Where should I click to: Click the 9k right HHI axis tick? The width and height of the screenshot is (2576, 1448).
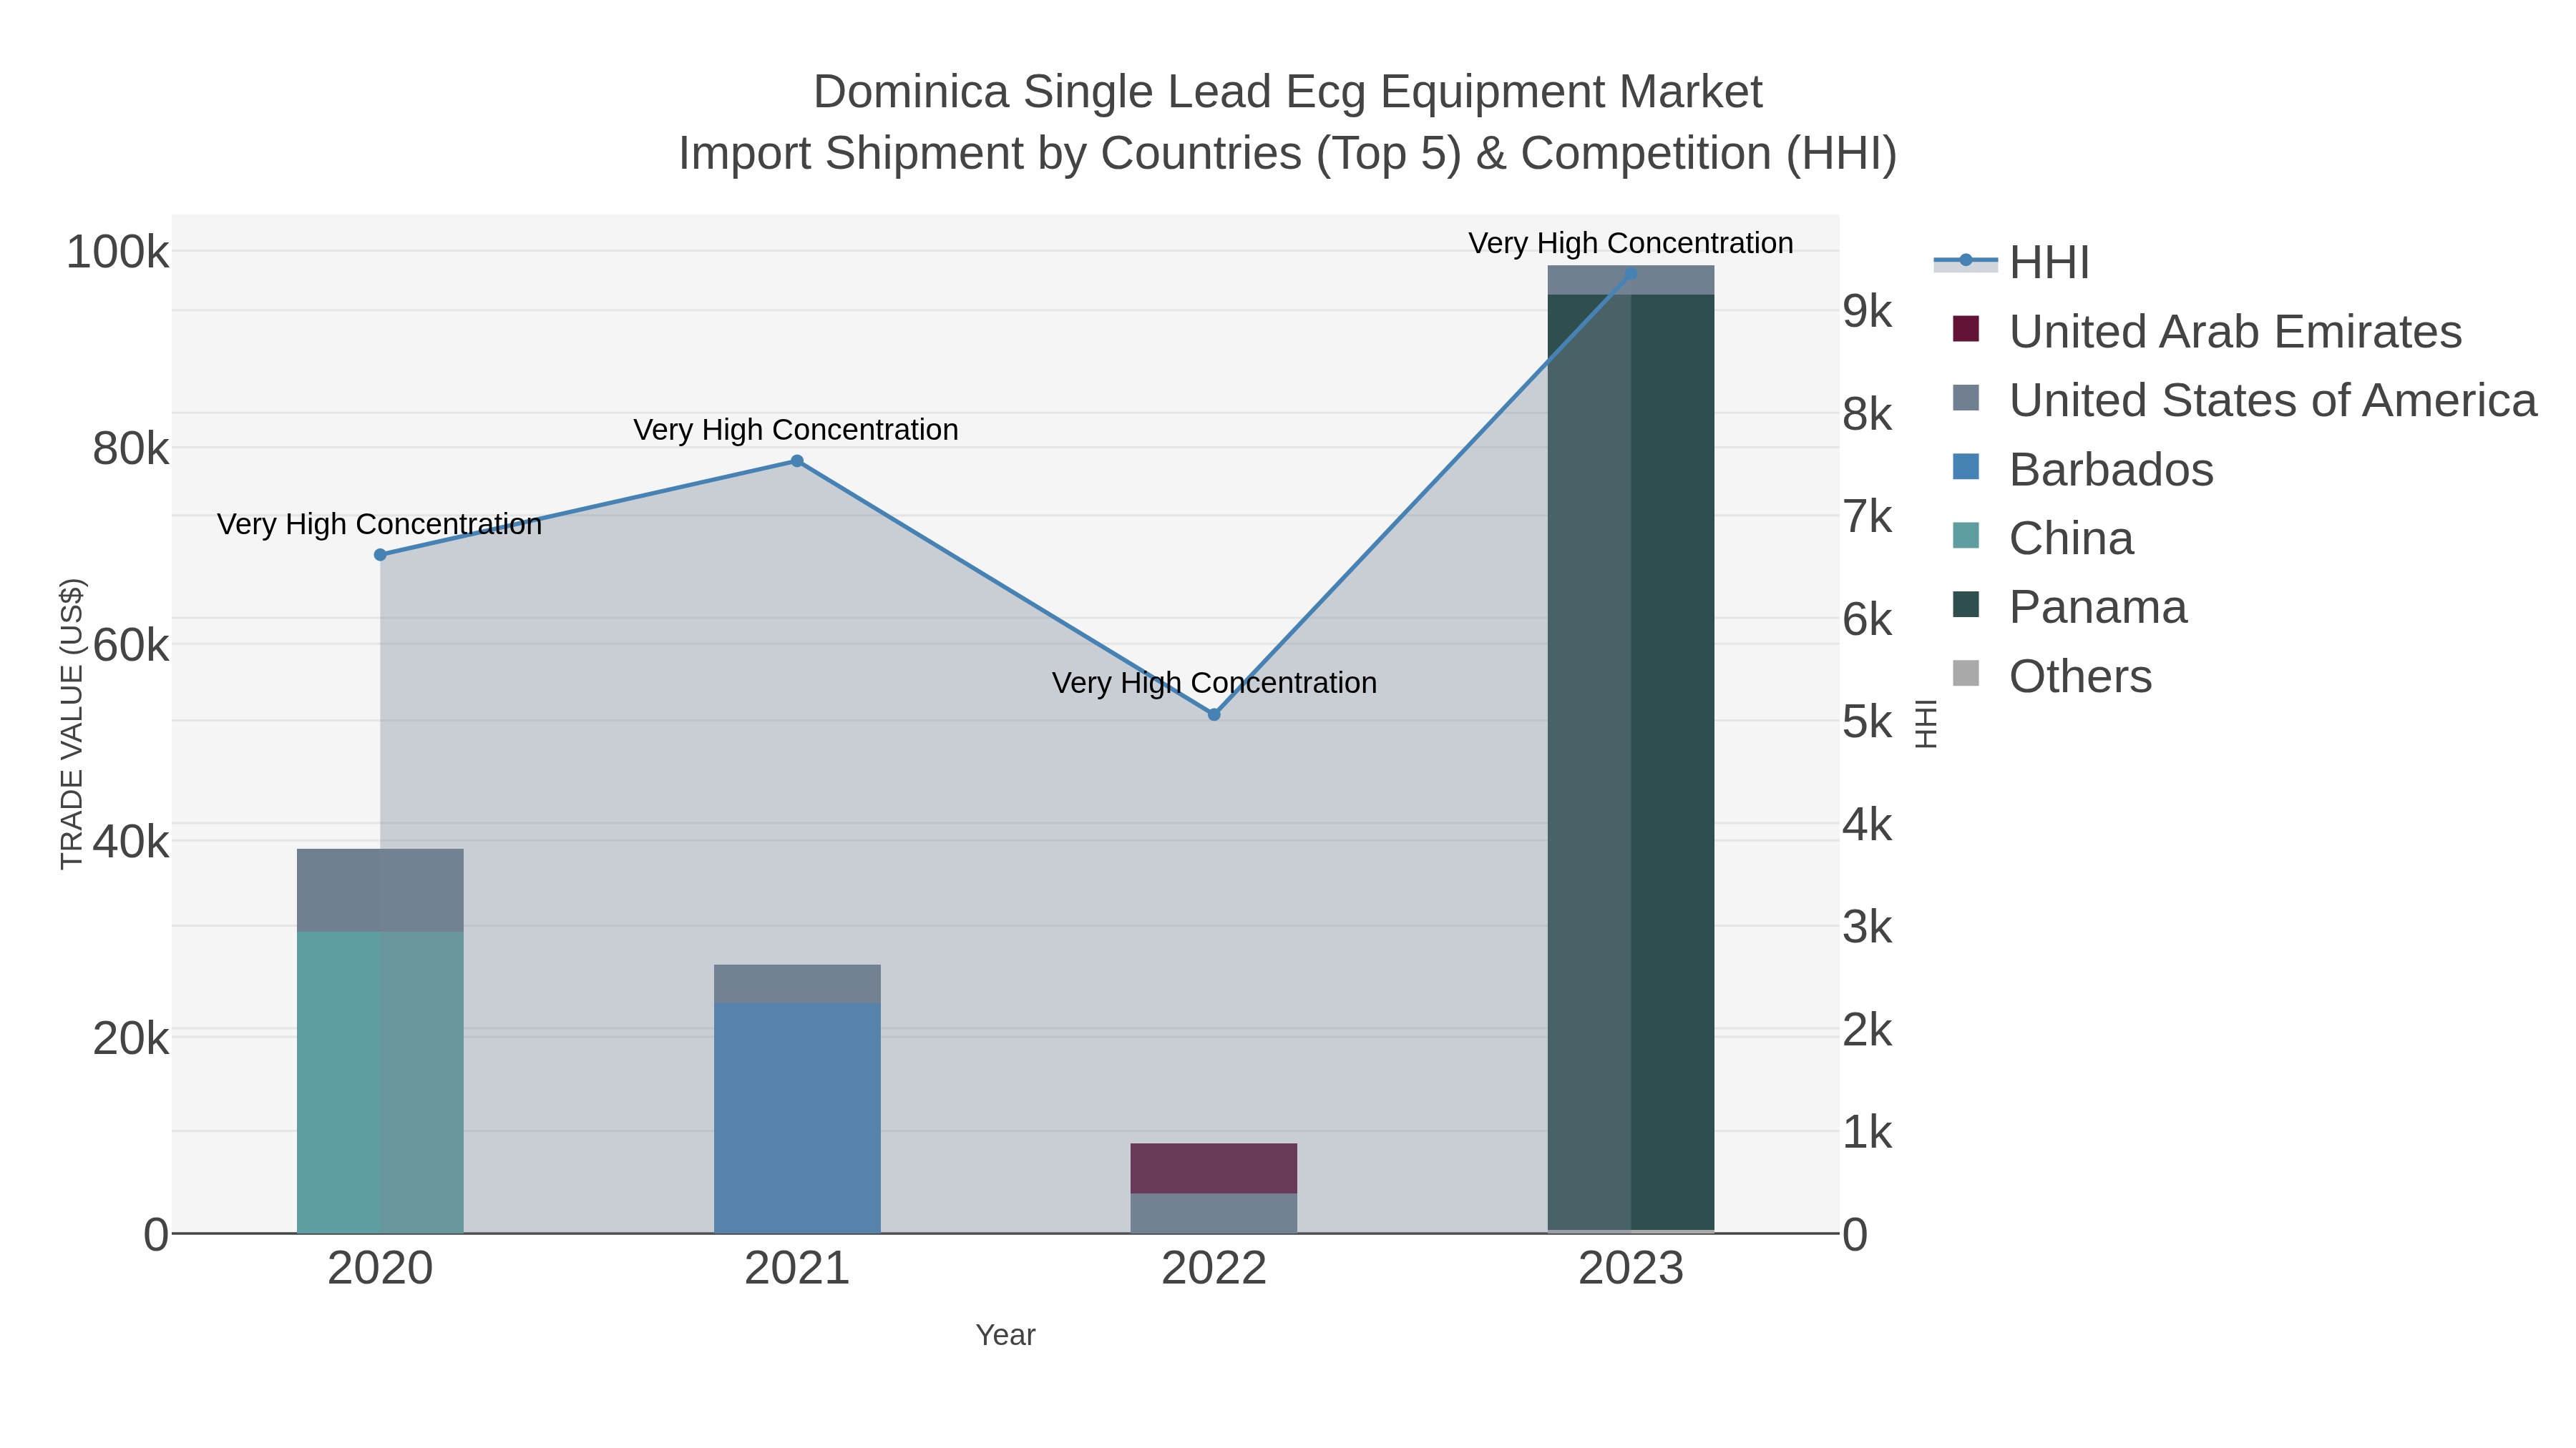(x=1868, y=312)
